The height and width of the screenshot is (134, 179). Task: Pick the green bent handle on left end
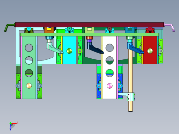pos(9,27)
